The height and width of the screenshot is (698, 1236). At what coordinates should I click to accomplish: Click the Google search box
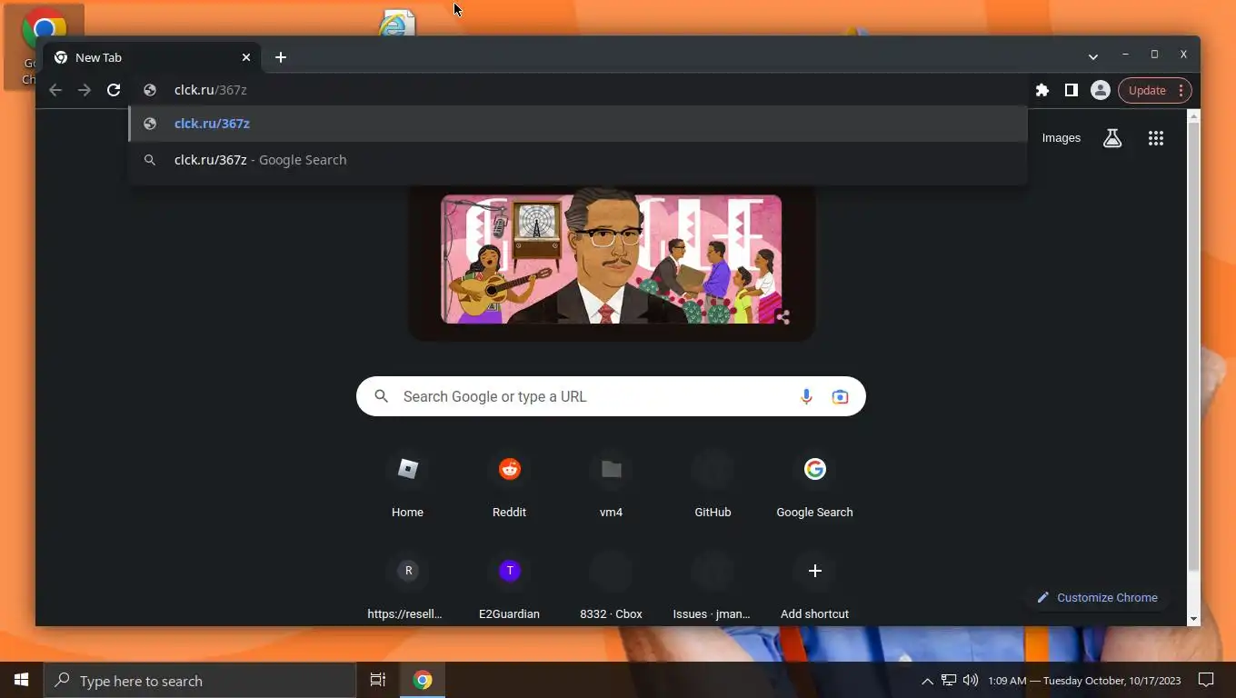611,396
